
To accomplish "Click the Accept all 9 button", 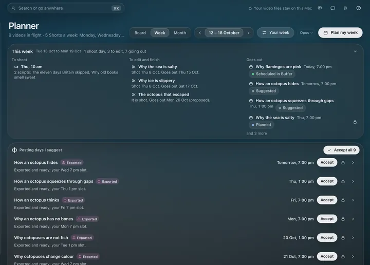I will pos(341,150).
